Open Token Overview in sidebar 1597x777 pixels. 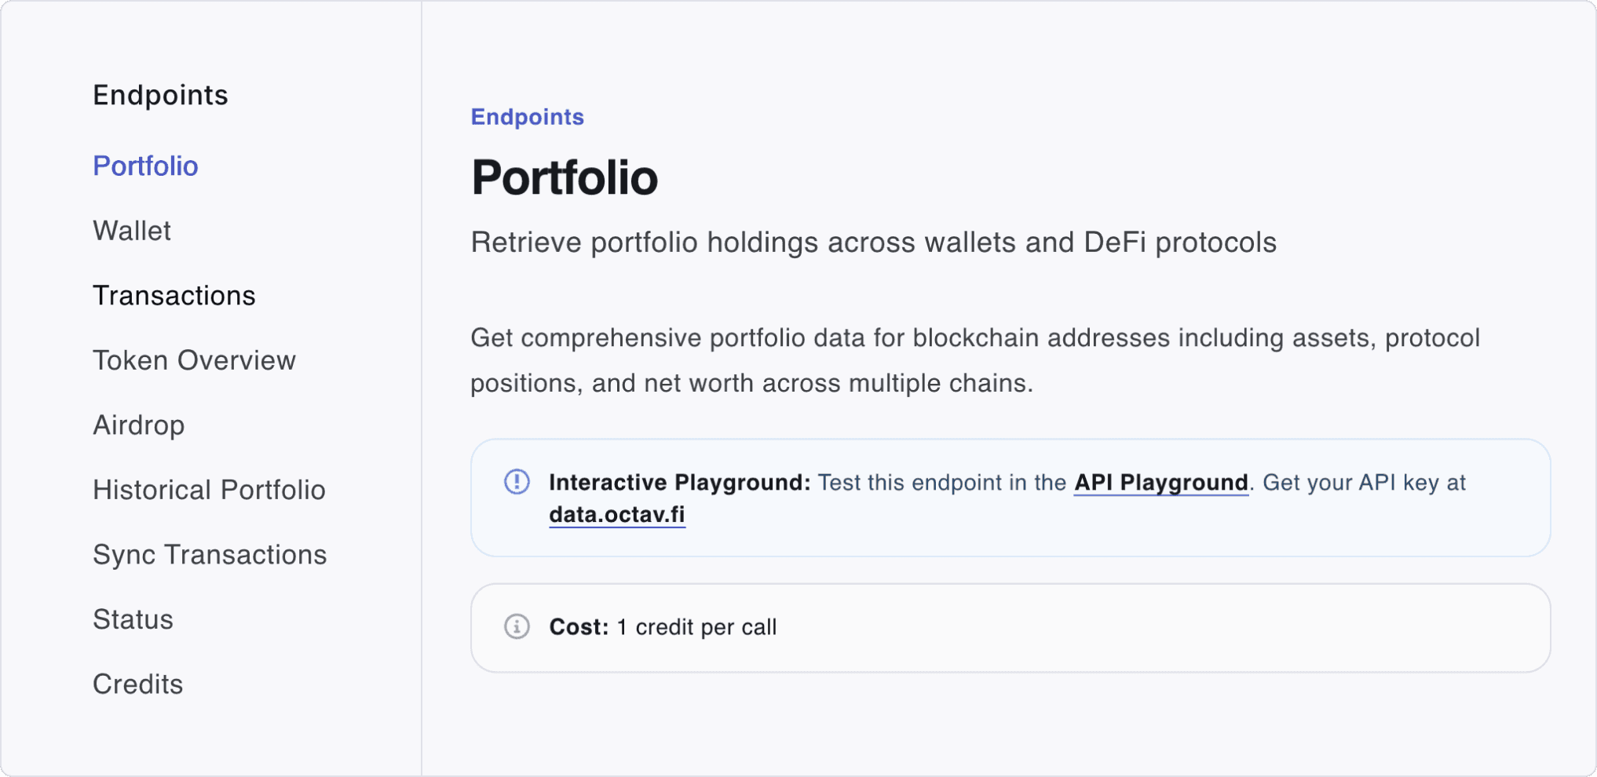(x=194, y=360)
